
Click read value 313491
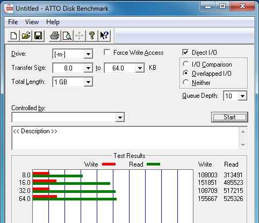tap(234, 175)
